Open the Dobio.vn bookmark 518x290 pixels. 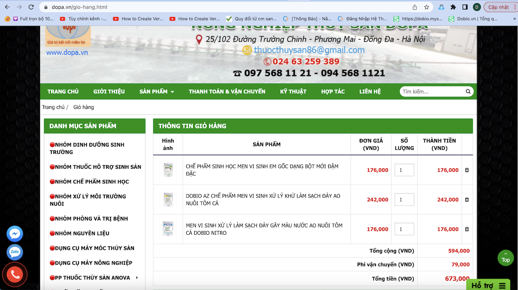pos(473,19)
